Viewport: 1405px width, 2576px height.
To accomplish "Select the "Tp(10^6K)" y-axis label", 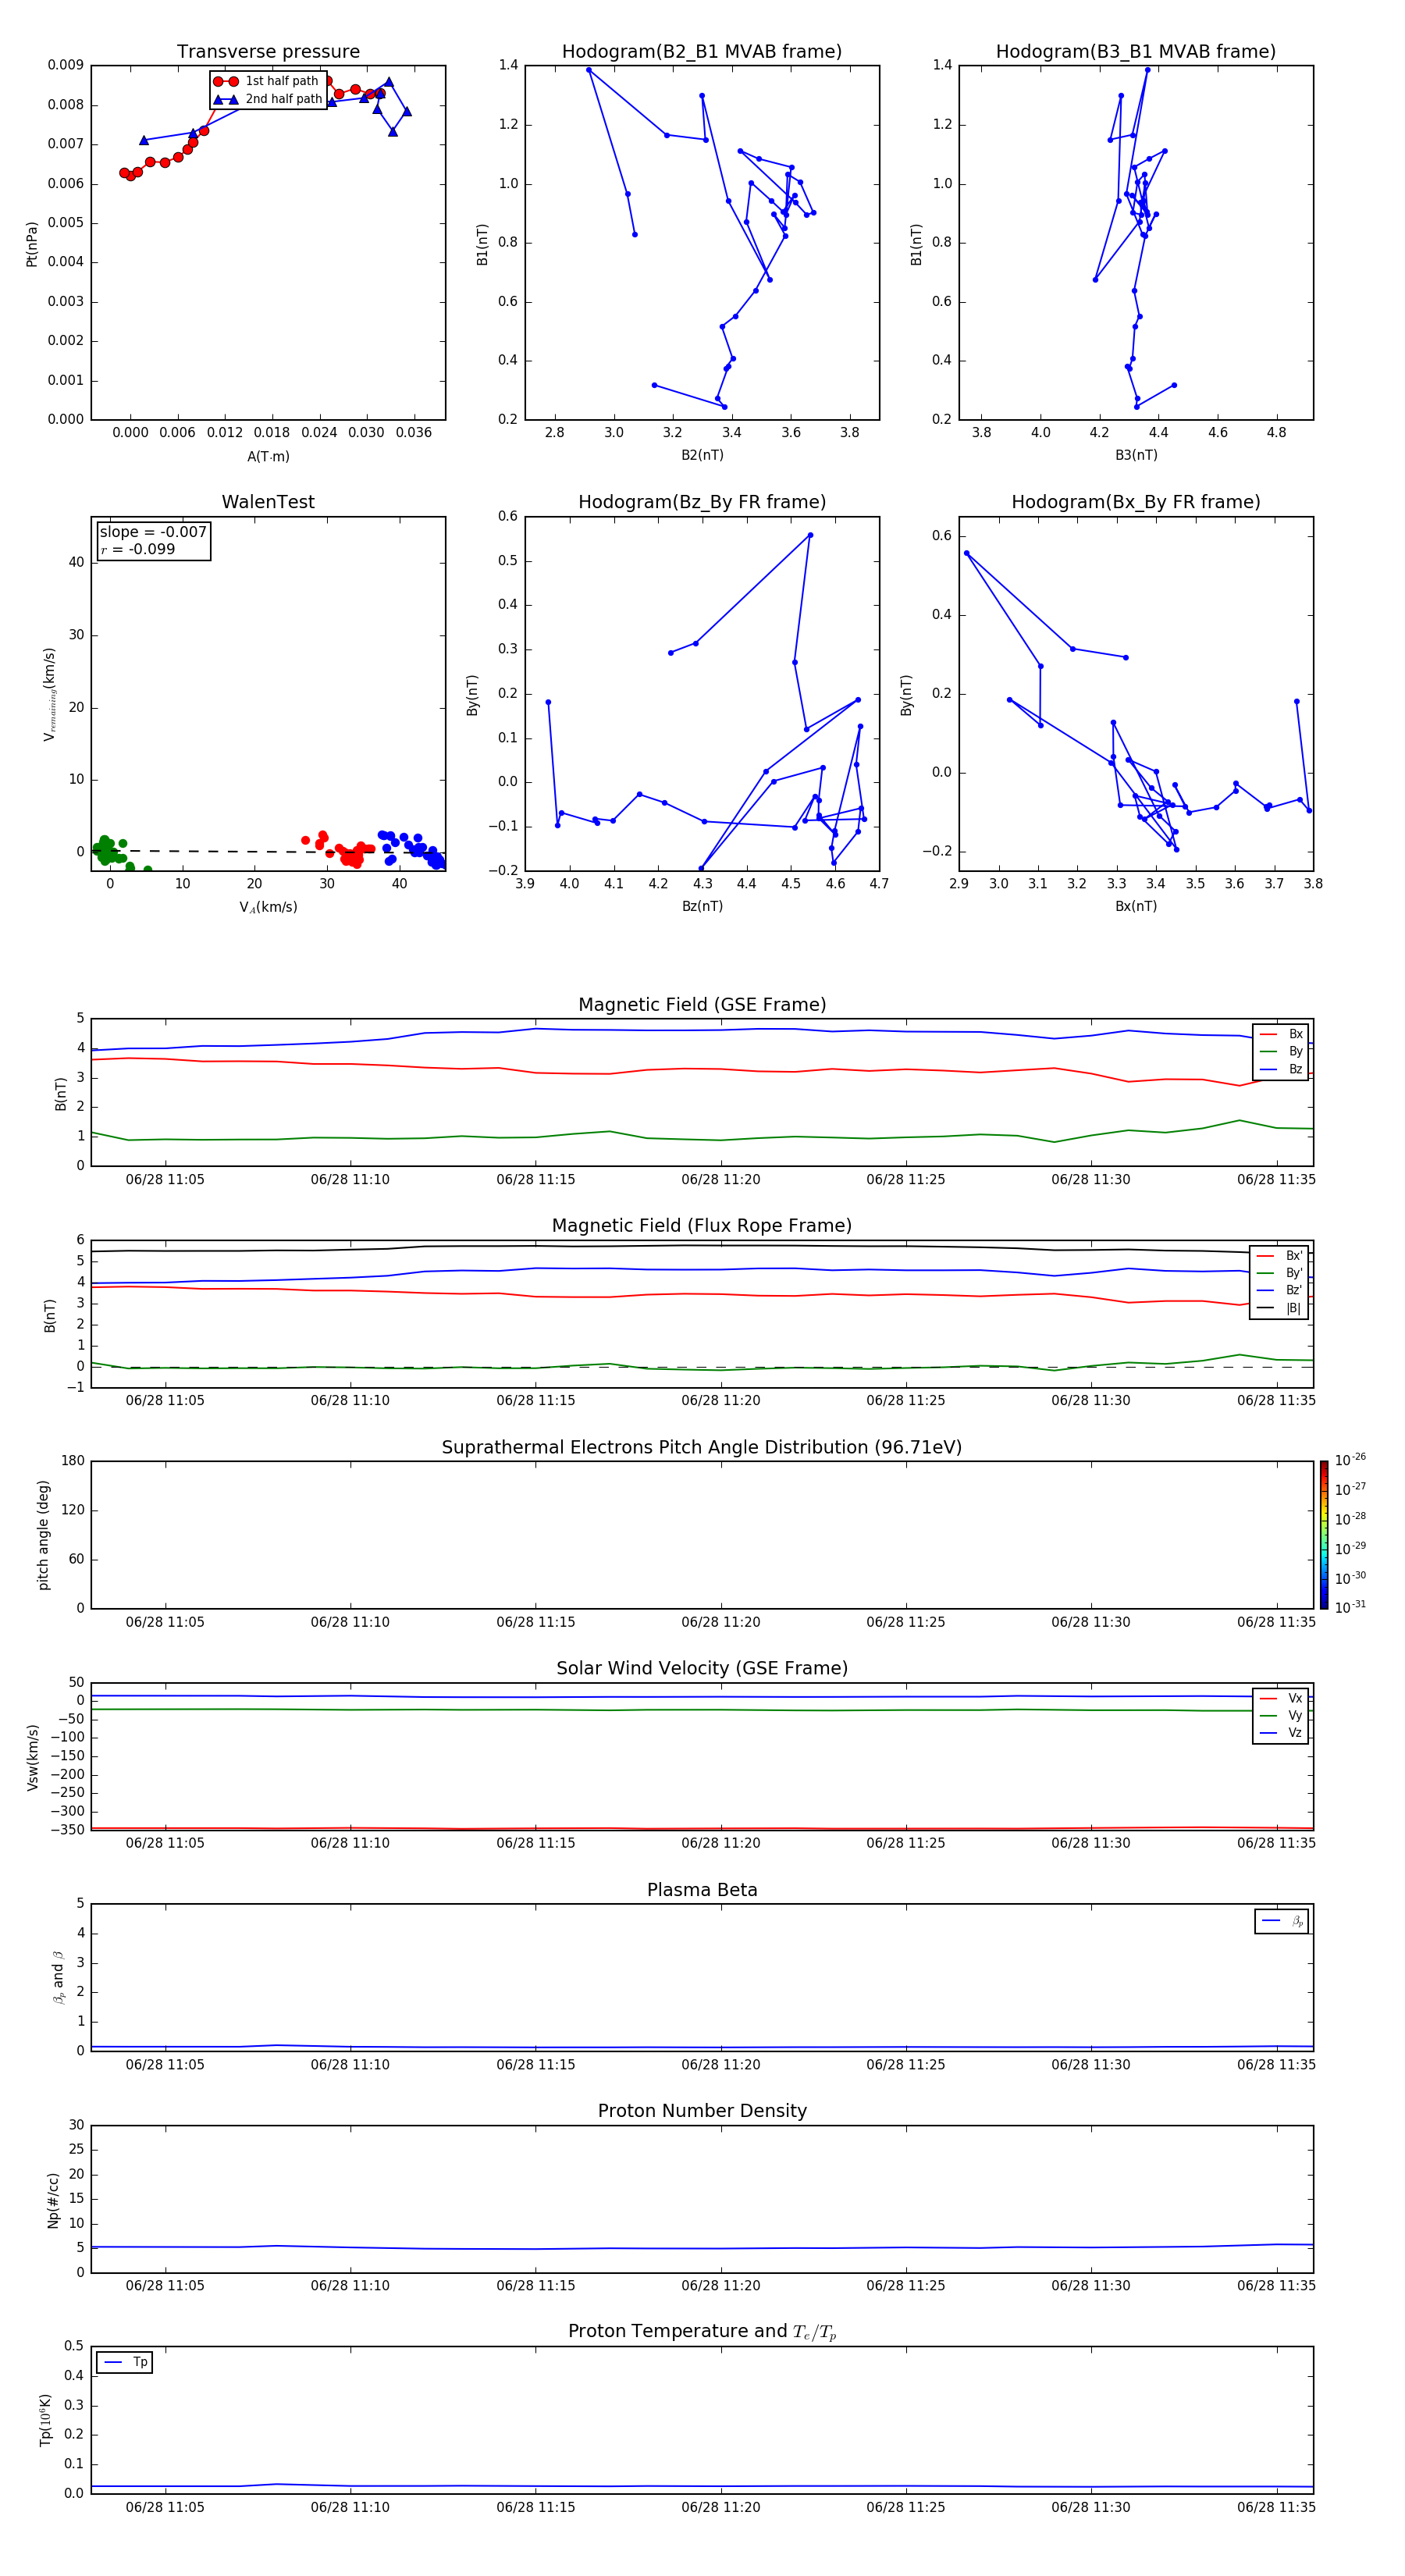I will click(45, 2421).
